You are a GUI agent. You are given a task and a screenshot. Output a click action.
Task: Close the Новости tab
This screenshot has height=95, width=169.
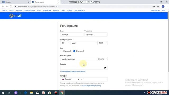[x=29, y=2]
